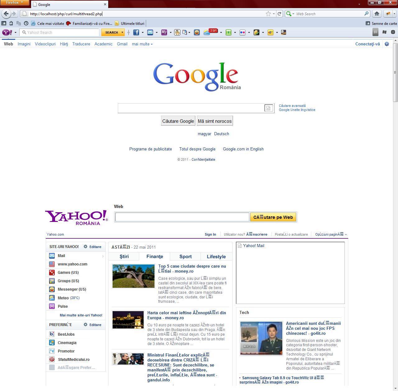Click the Messenger smiley toolbar icon

click(197, 32)
